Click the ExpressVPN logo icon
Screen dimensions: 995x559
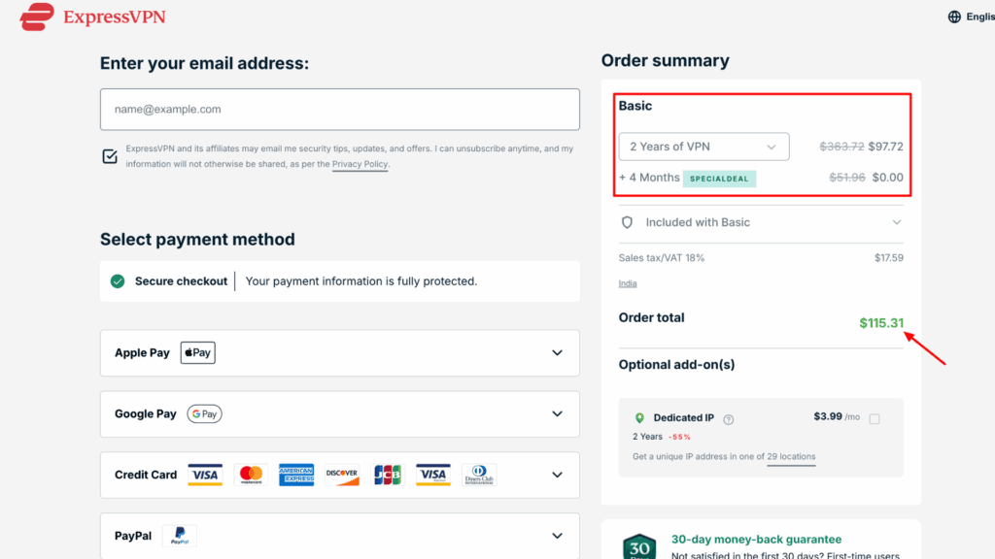pos(35,16)
